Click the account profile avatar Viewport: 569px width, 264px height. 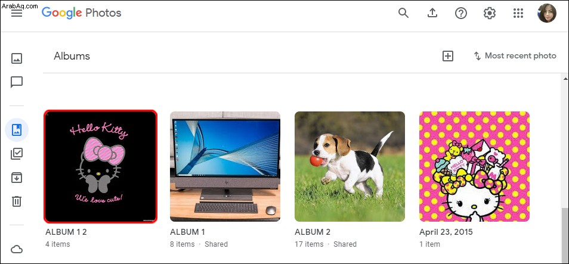pyautogui.click(x=547, y=14)
